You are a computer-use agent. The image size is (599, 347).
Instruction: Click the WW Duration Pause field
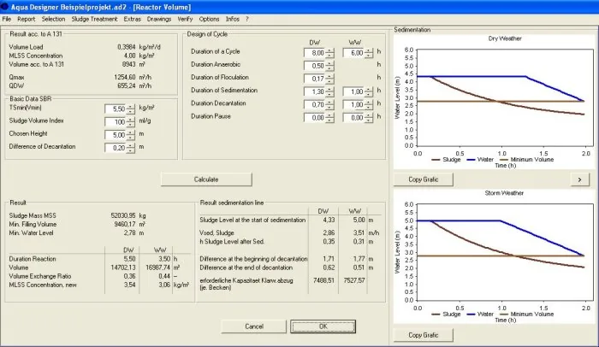pos(353,118)
